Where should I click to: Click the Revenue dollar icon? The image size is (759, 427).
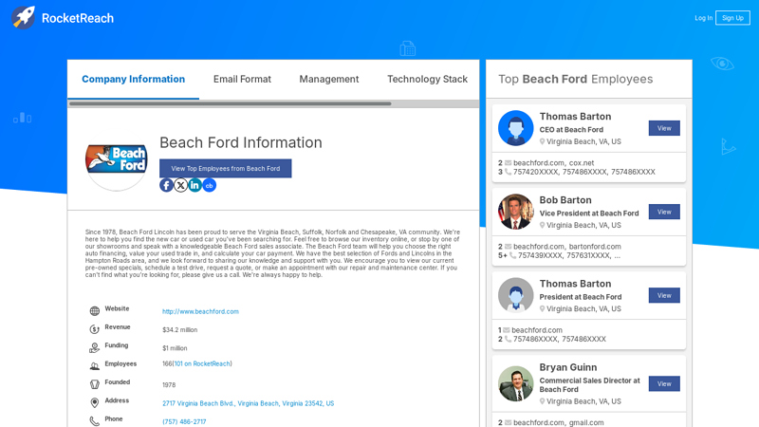[x=94, y=329]
